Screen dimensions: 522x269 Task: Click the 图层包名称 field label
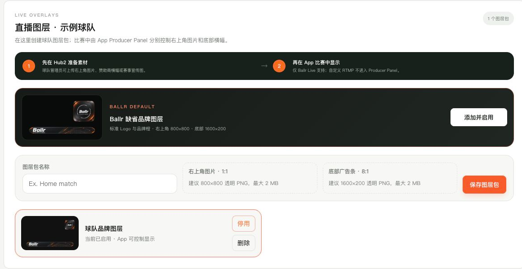click(36, 167)
